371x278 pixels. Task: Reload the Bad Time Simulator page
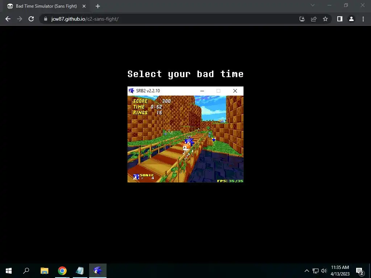31,19
